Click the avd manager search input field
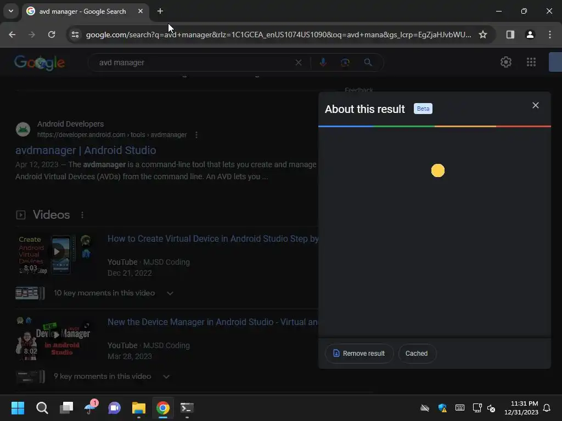 pyautogui.click(x=194, y=62)
